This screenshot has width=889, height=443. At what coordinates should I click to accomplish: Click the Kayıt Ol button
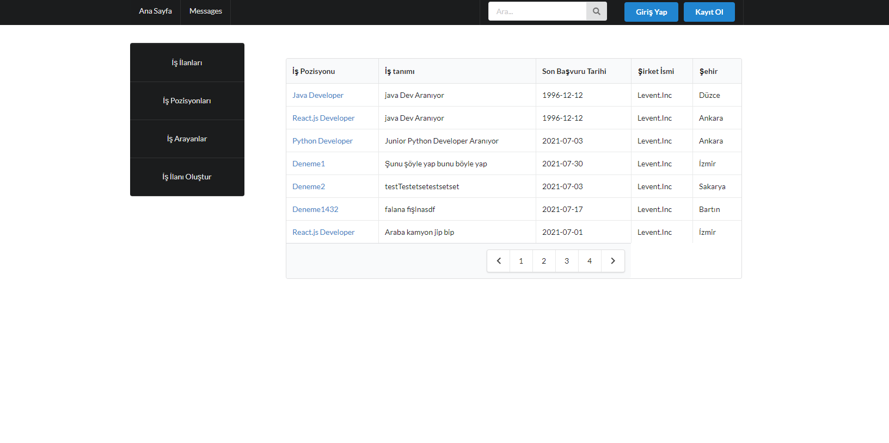click(x=709, y=12)
